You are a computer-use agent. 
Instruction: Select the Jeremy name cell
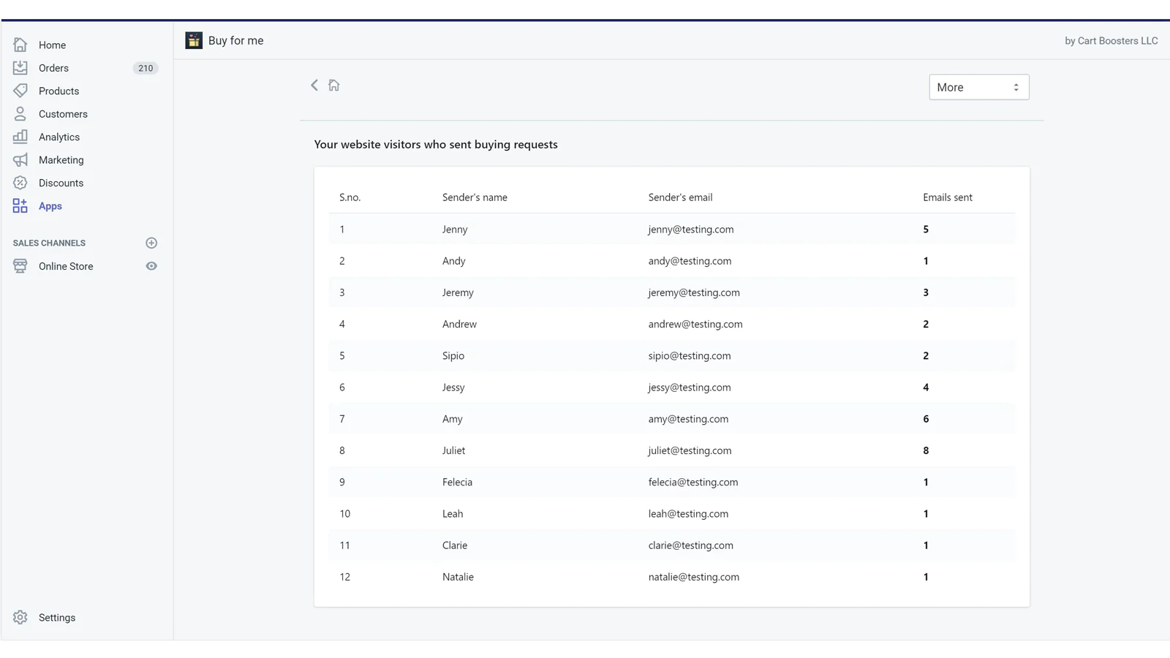click(x=458, y=292)
